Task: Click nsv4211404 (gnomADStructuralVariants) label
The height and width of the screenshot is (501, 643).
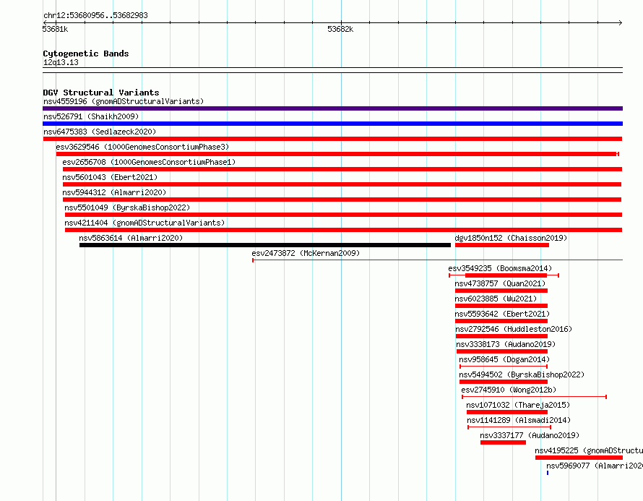Action: point(144,223)
